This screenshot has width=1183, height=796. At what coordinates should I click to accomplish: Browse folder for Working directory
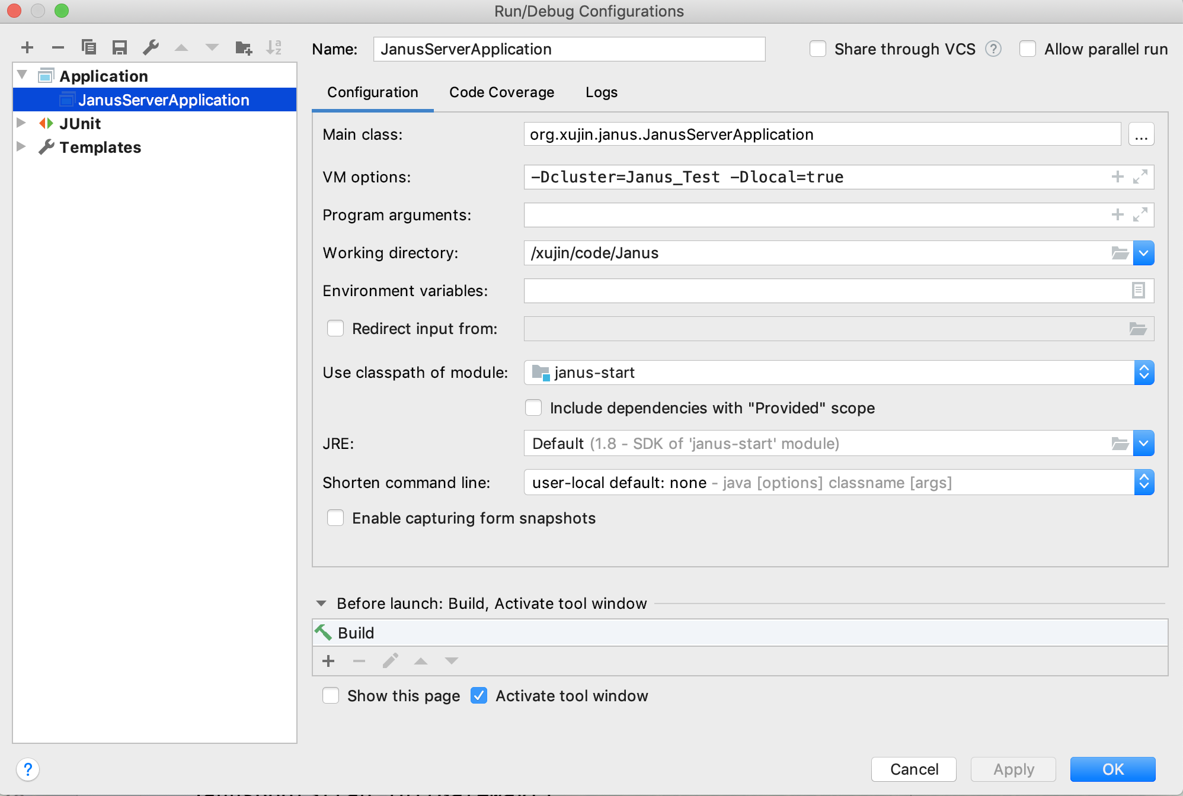click(x=1120, y=253)
